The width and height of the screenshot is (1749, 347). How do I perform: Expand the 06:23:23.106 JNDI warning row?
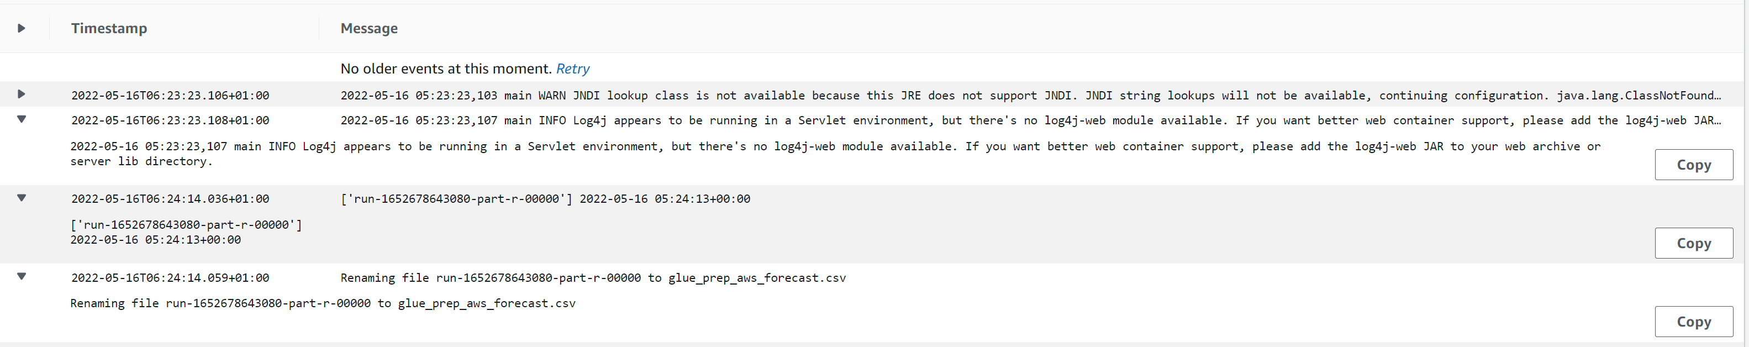click(x=22, y=94)
